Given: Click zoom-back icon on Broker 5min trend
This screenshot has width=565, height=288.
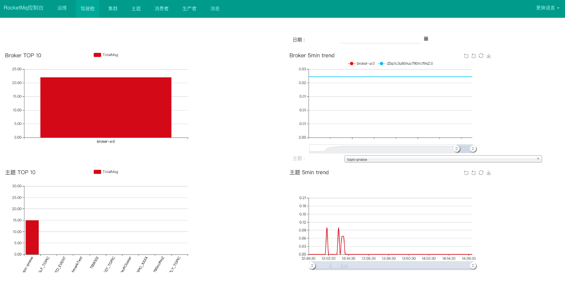Looking at the screenshot, I should tap(473, 56).
